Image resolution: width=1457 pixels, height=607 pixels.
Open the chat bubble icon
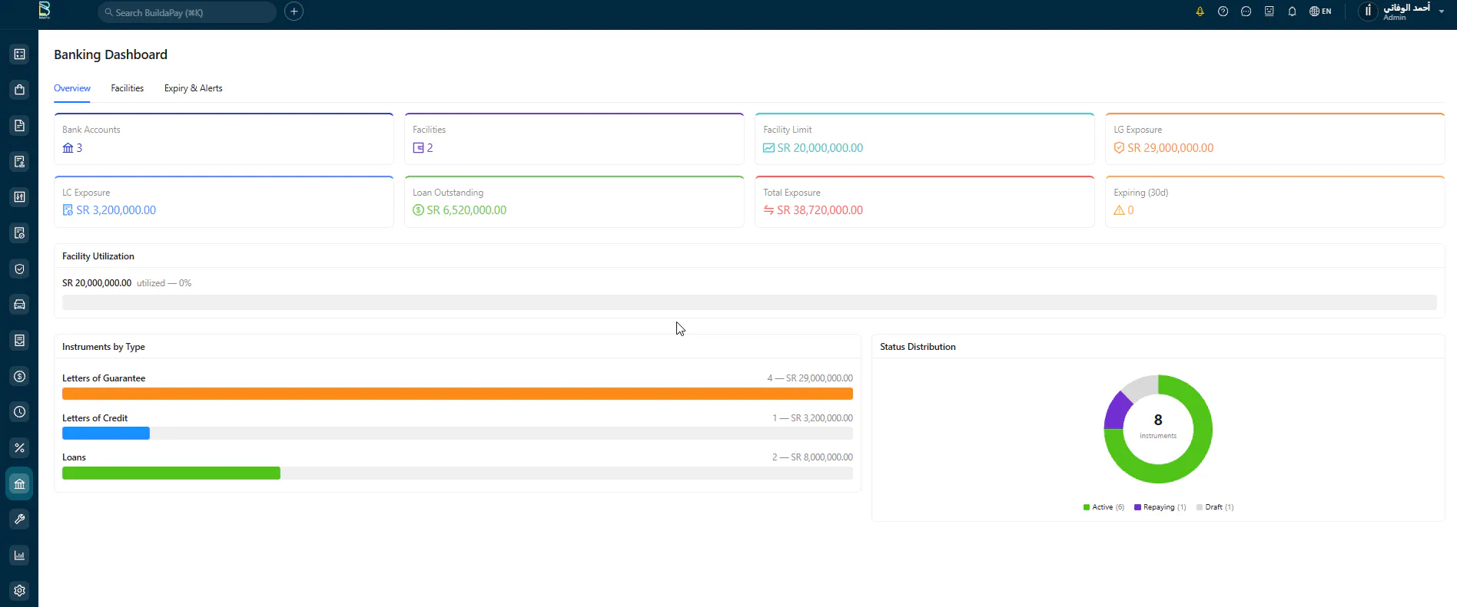[x=1246, y=12]
